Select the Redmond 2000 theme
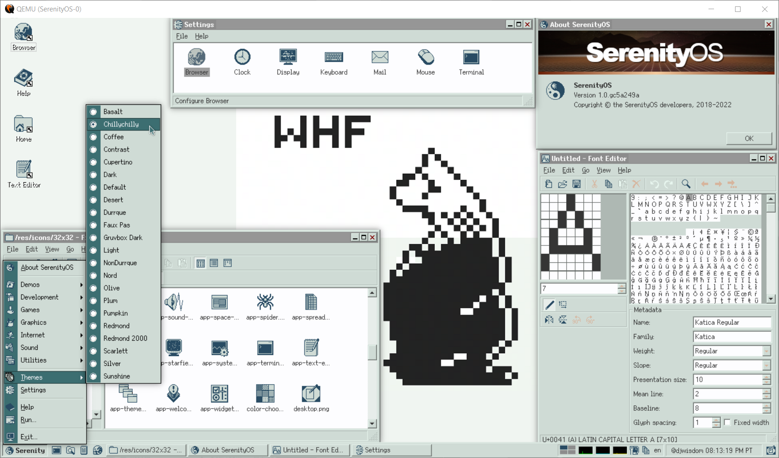The height and width of the screenshot is (458, 779). coord(124,338)
